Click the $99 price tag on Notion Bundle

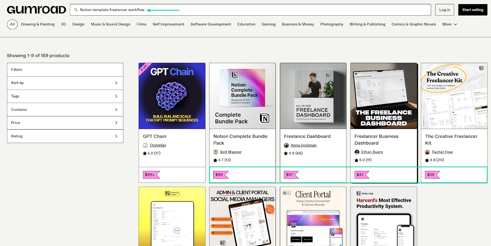click(221, 175)
